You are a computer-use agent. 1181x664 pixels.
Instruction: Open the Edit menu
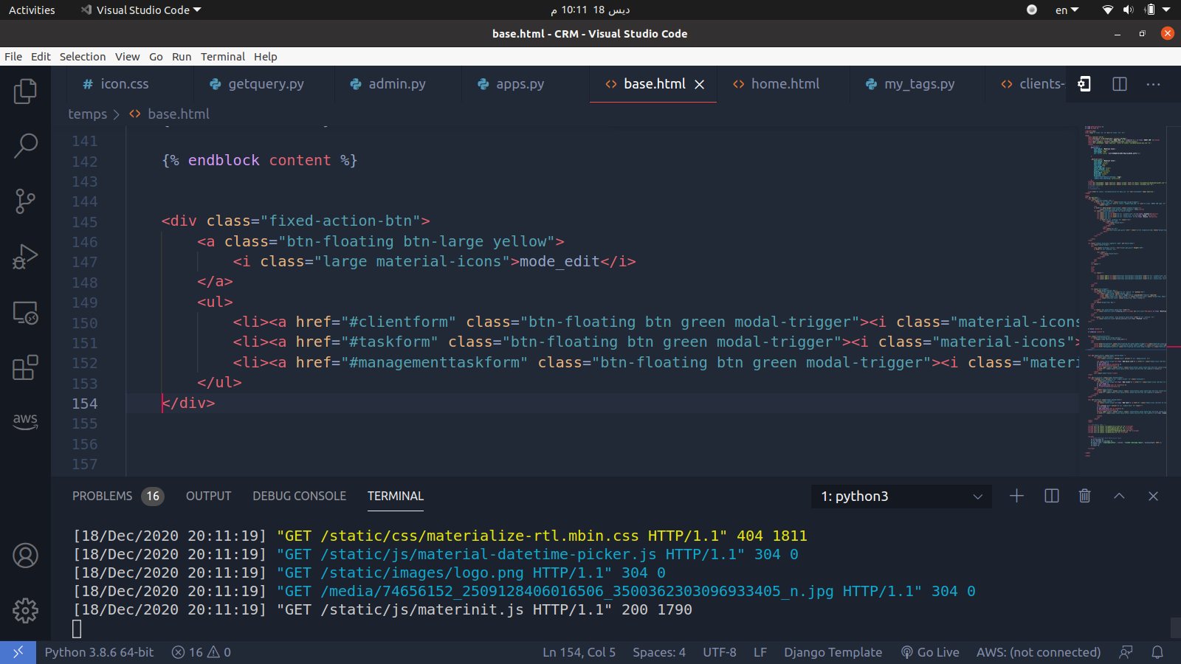(x=41, y=57)
